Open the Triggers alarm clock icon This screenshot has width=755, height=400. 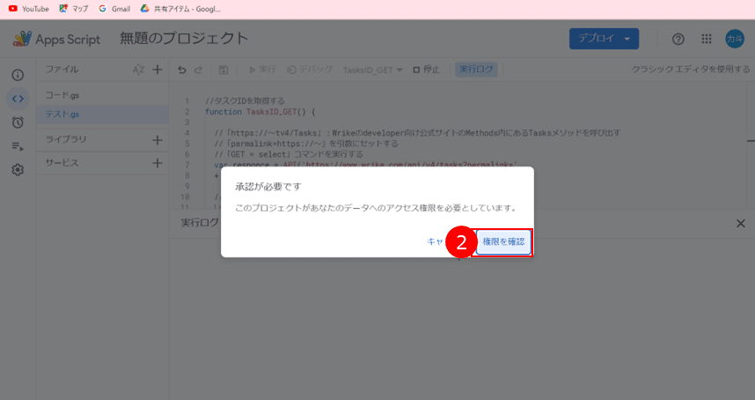pos(18,122)
